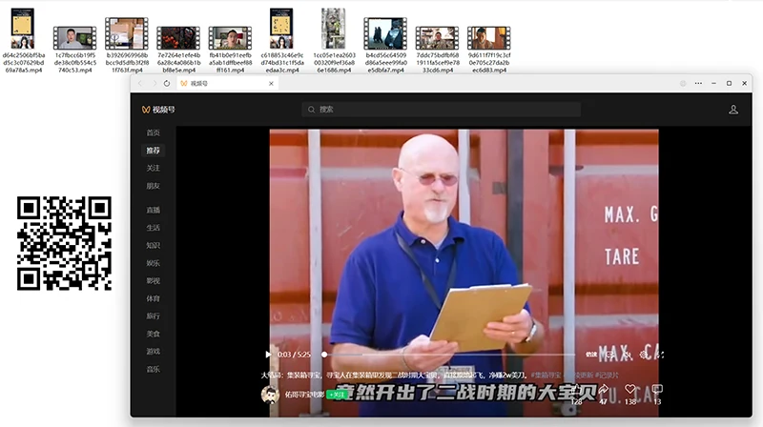This screenshot has width=763, height=427.
Task: Go to 关注 in the sidebar
Action: point(154,168)
